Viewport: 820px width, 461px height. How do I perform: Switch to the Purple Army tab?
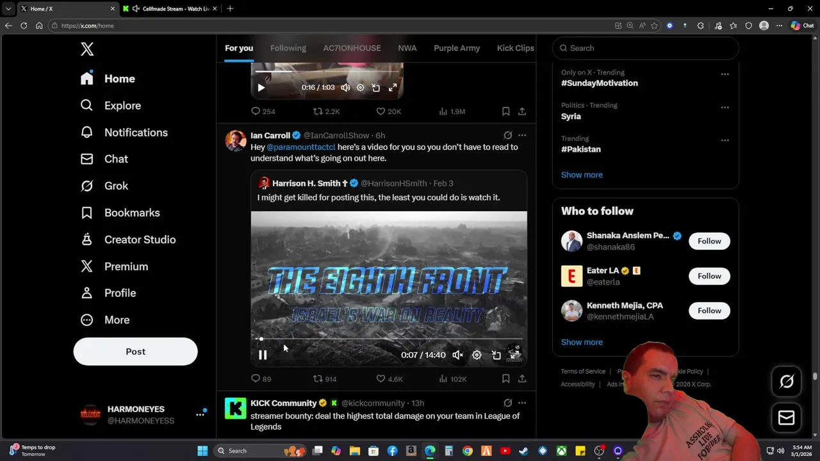point(457,48)
